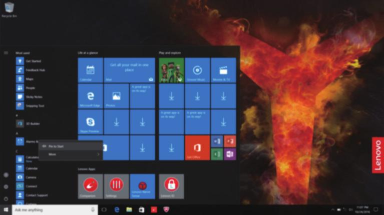Open Settings gear in Start rail
This screenshot has width=384, height=215.
point(6,187)
